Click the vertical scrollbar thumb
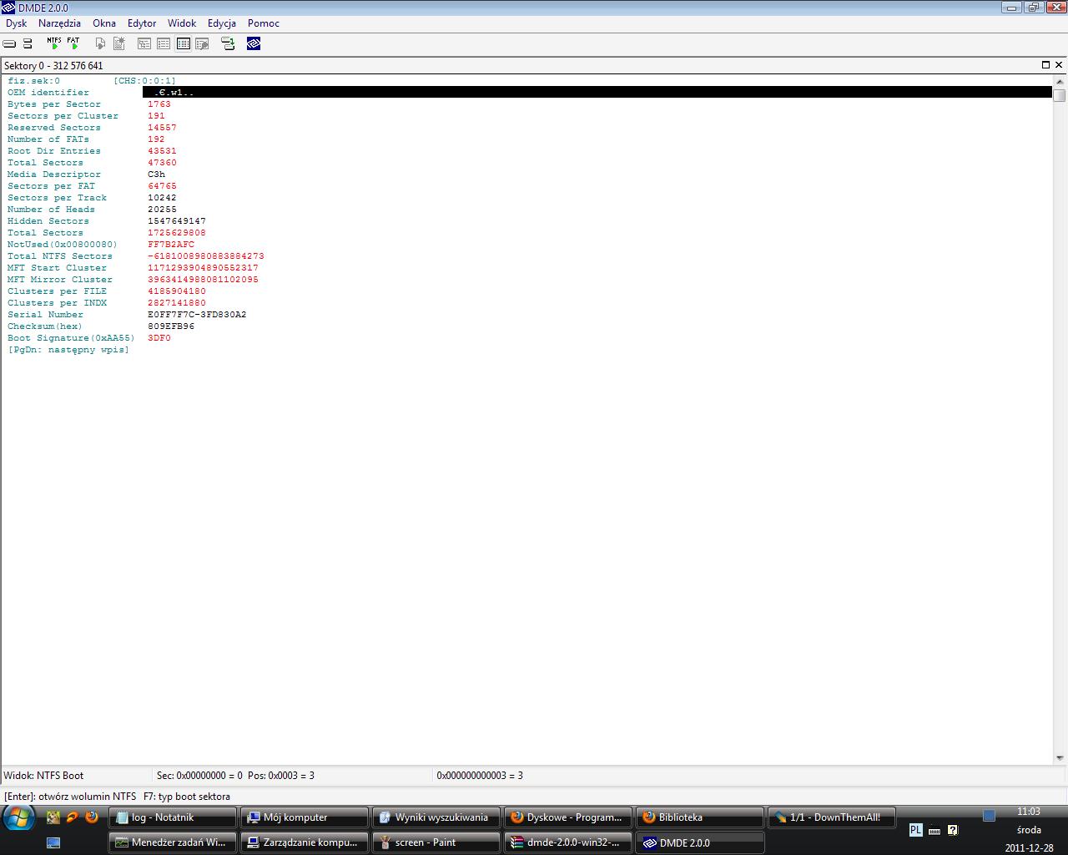This screenshot has width=1068, height=855. [x=1060, y=94]
